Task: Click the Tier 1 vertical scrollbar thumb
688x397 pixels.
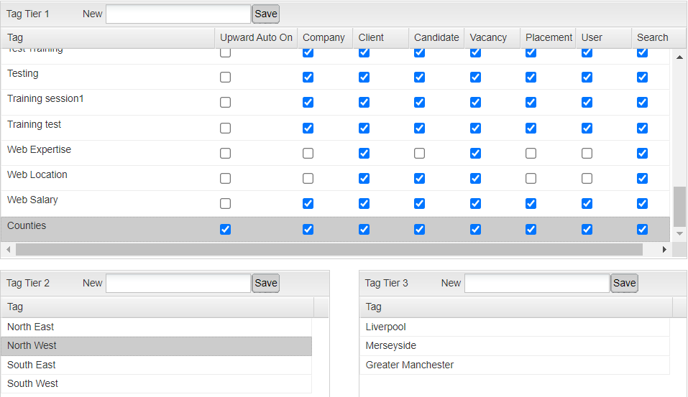Action: click(x=679, y=207)
